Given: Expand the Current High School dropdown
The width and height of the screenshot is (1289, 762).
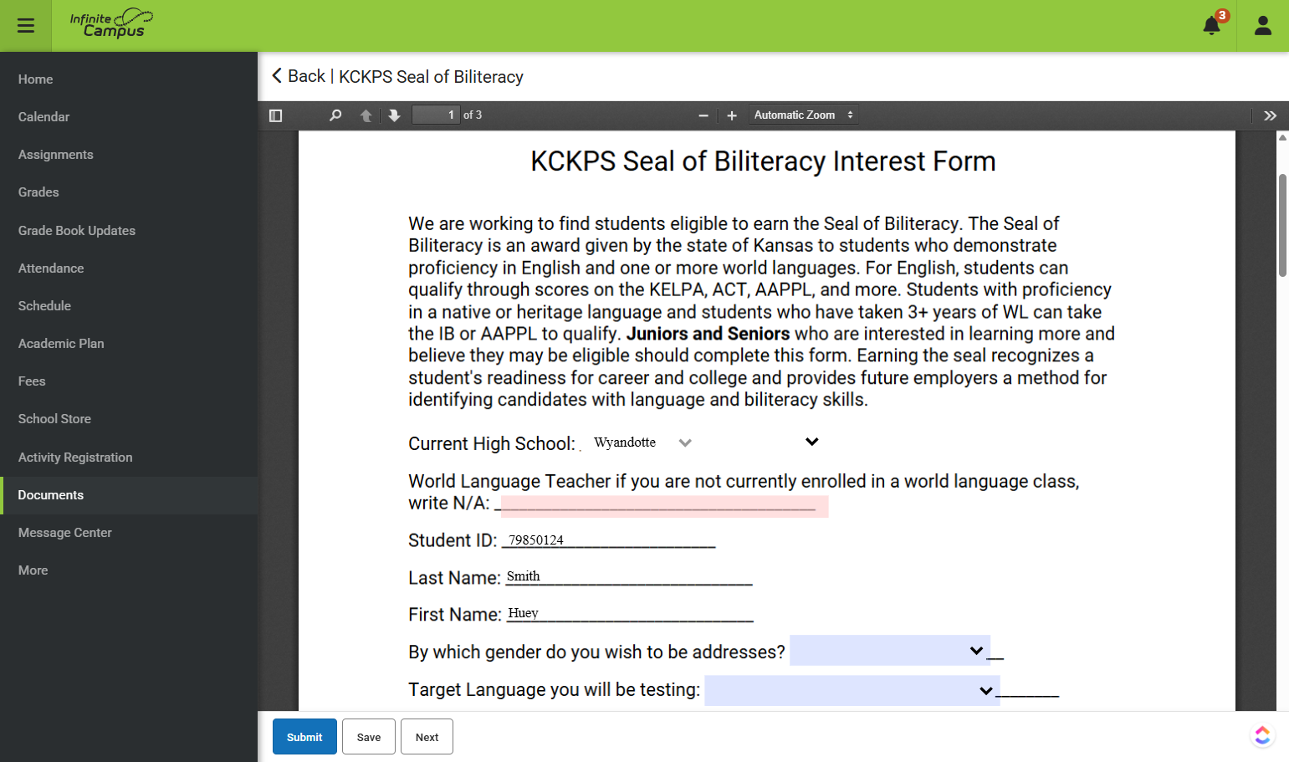Looking at the screenshot, I should [x=706, y=442].
